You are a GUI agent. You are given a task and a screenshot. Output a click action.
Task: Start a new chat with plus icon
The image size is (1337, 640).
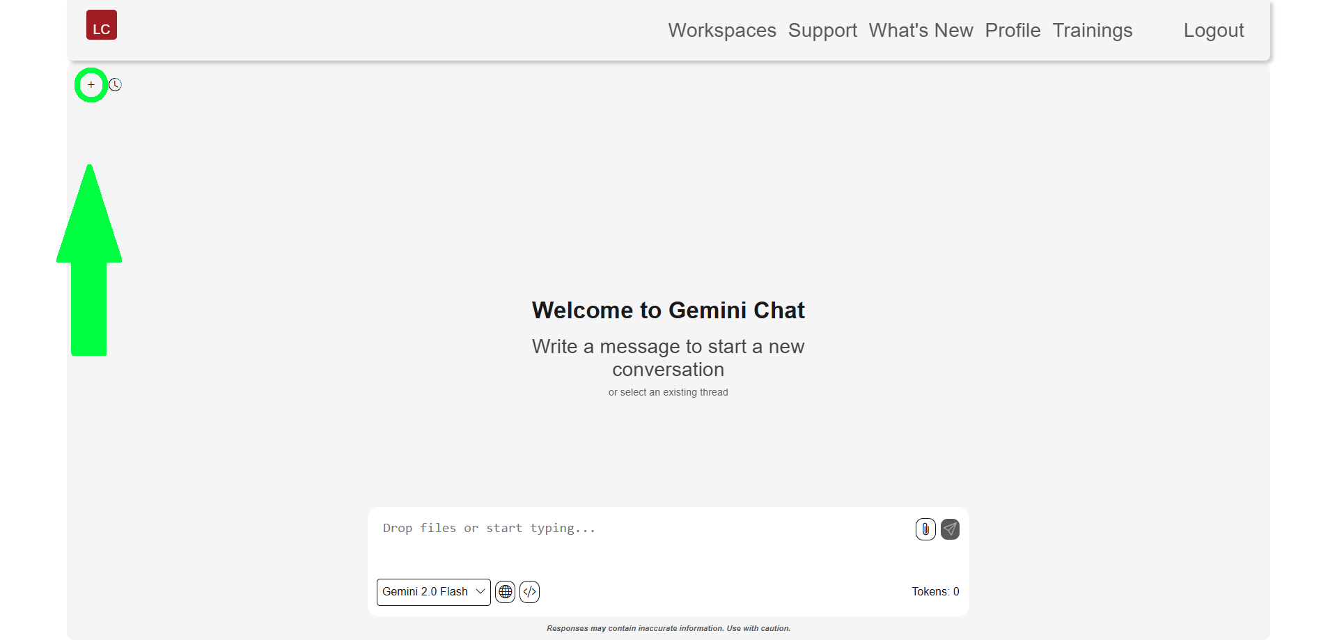[91, 85]
